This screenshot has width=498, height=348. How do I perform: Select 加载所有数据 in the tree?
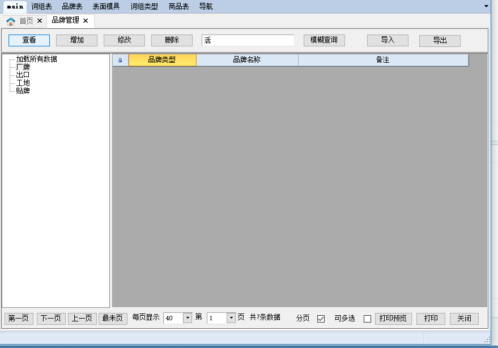click(x=36, y=59)
